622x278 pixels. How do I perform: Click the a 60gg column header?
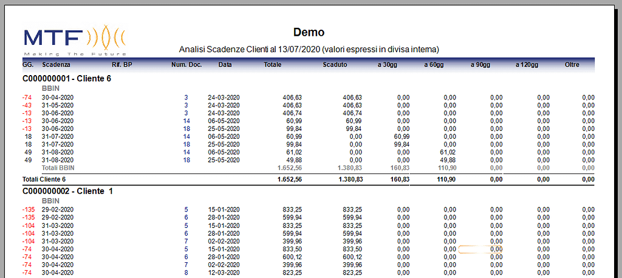tap(434, 64)
